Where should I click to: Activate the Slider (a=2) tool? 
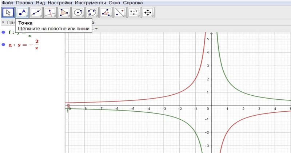pos(133,13)
